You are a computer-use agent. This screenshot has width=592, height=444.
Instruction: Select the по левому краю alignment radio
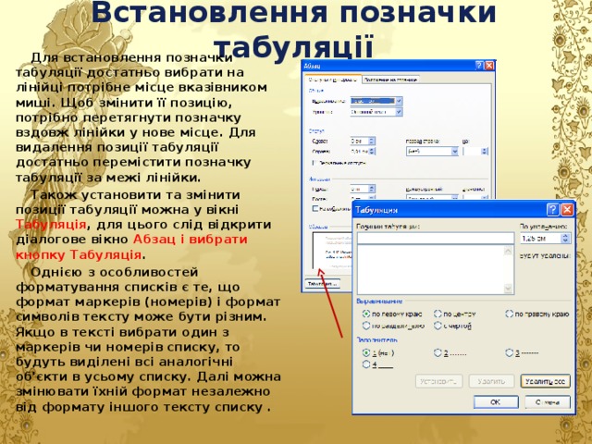pyautogui.click(x=365, y=314)
